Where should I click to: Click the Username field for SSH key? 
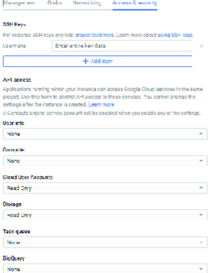pos(26,46)
